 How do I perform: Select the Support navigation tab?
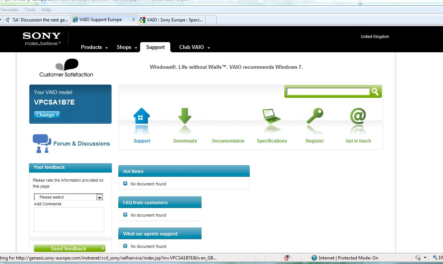pos(155,47)
